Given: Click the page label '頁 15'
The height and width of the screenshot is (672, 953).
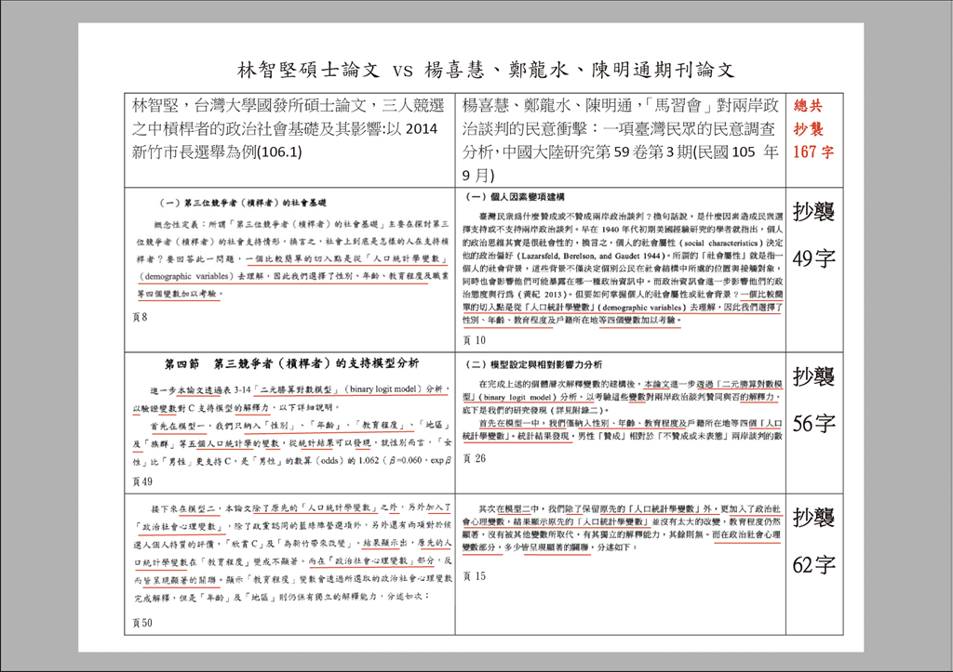Looking at the screenshot, I should [474, 576].
